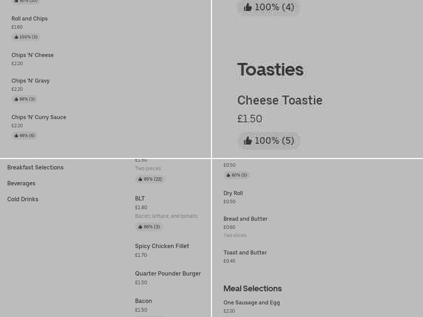This screenshot has width=423, height=317.
Task: Click the thumbs-up icon next to 100% (4)
Action: click(247, 7)
